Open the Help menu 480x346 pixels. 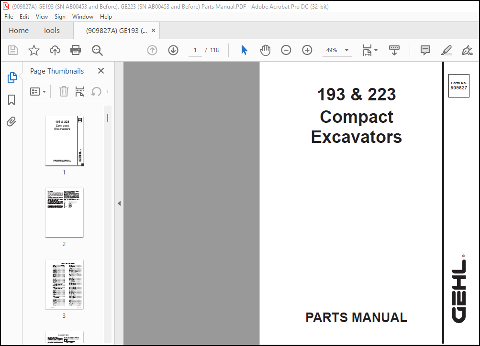106,17
